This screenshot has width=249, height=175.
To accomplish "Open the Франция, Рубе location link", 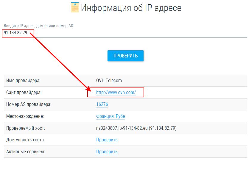I will pos(111,116).
